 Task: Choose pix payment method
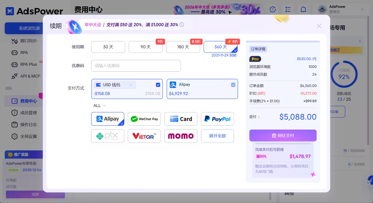pyautogui.click(x=108, y=136)
